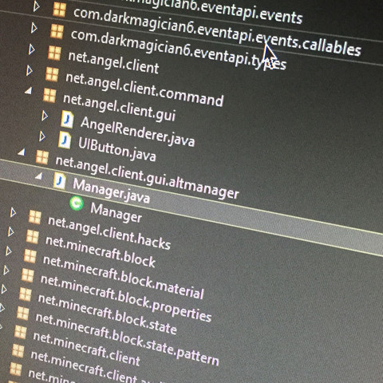This screenshot has width=383, height=383.
Task: Click Java file icon of AngelRenderer.java
Action: [x=67, y=120]
